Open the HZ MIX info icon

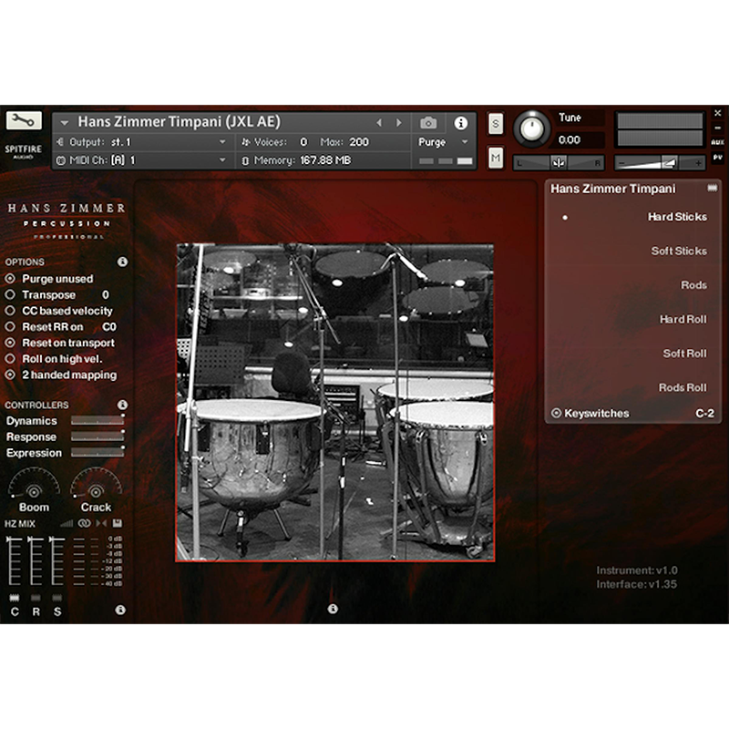(120, 610)
